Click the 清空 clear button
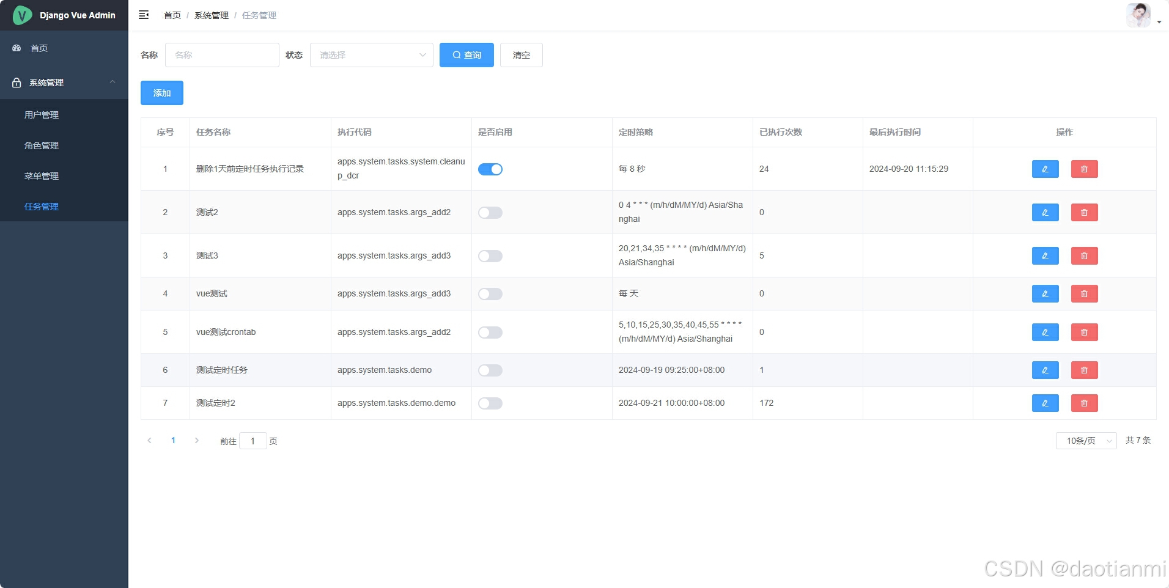1169x588 pixels. [522, 55]
